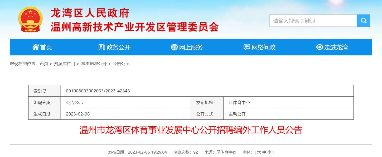Set font size to 大
382x157 pixels.
point(259,152)
